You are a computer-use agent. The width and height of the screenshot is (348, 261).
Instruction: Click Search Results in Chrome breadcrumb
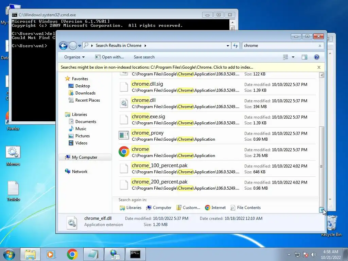(x=119, y=46)
